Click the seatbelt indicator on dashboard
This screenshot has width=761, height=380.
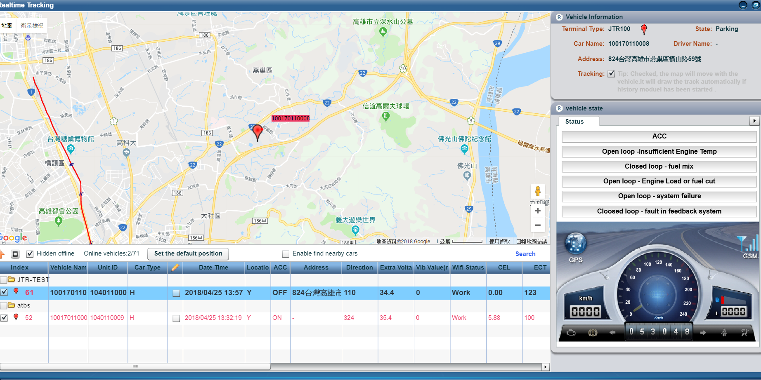724,333
